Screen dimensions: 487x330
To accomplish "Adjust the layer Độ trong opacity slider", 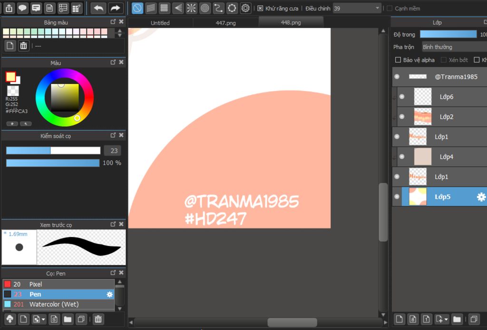I will [x=448, y=34].
